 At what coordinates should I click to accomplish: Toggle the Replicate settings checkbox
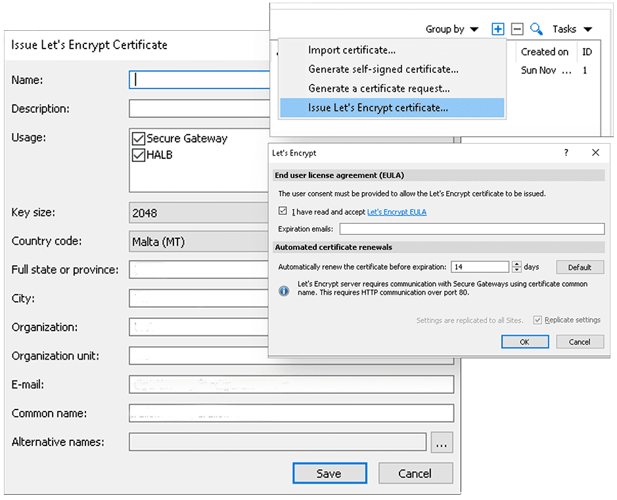[537, 320]
